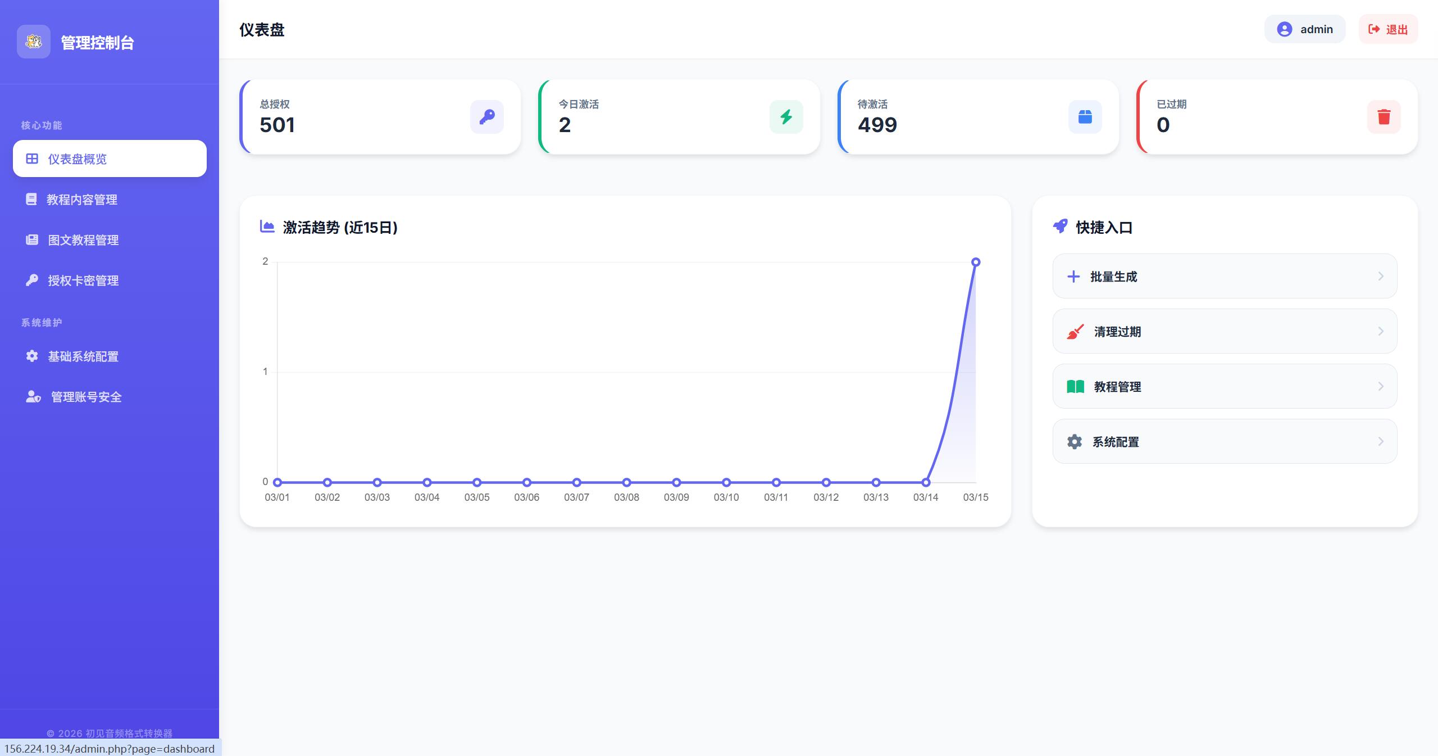Click the 03/15 data point on chart

click(x=976, y=262)
